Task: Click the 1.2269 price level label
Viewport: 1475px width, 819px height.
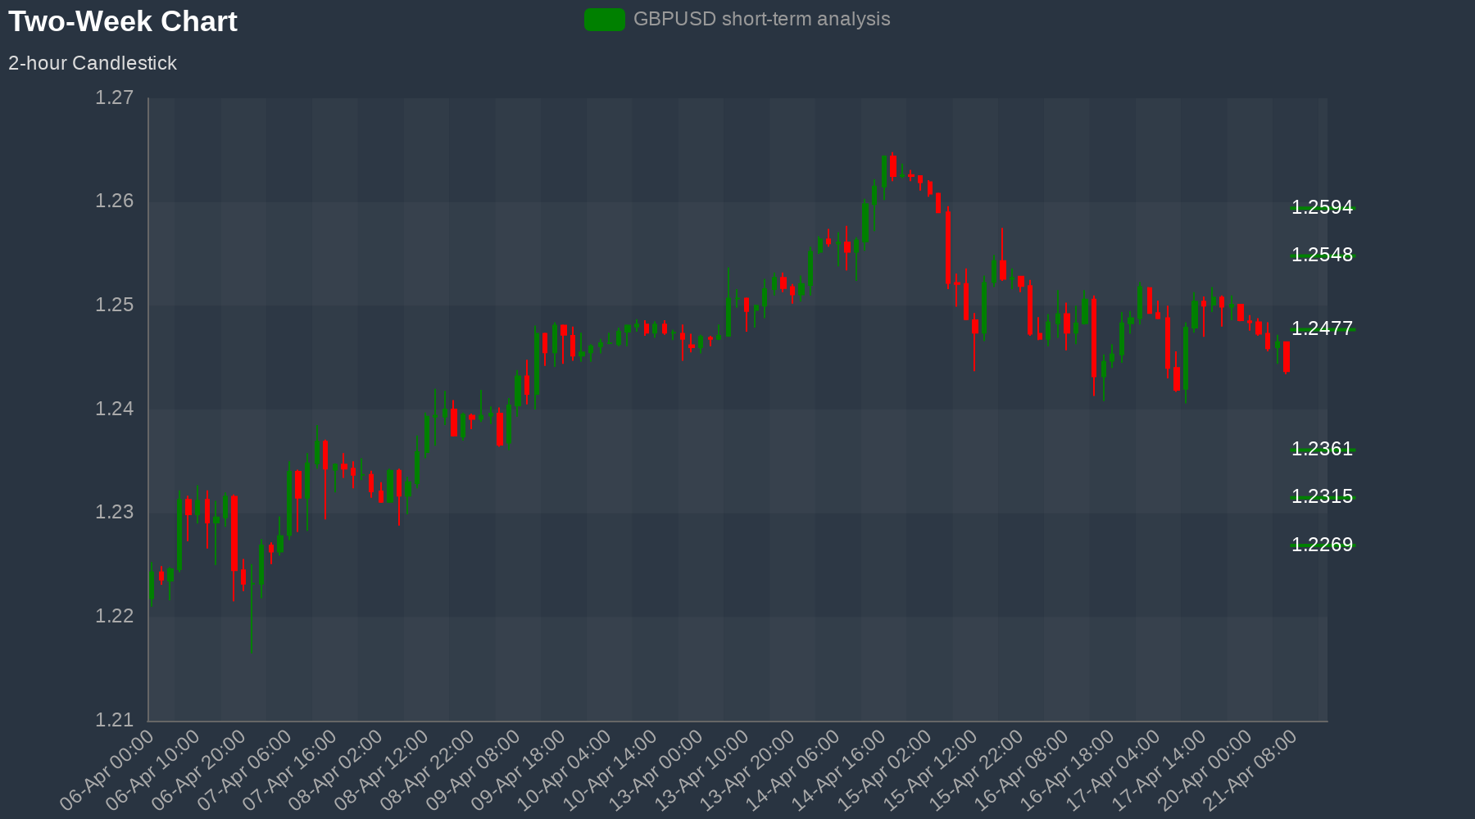Action: (1322, 545)
